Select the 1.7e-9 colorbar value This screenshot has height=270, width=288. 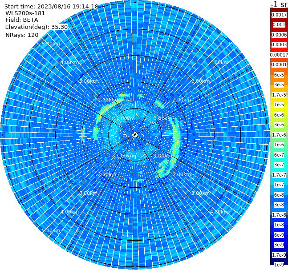click(x=279, y=255)
